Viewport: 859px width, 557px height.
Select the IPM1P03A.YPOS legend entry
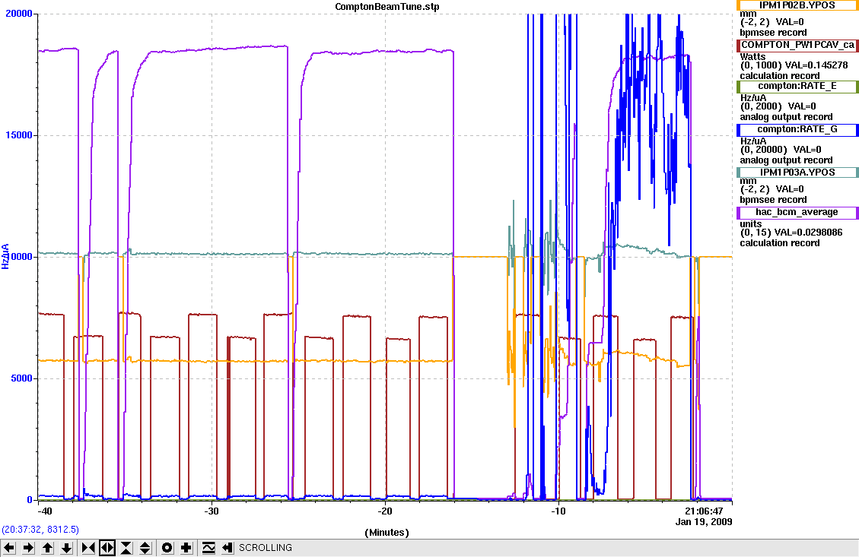pyautogui.click(x=797, y=172)
